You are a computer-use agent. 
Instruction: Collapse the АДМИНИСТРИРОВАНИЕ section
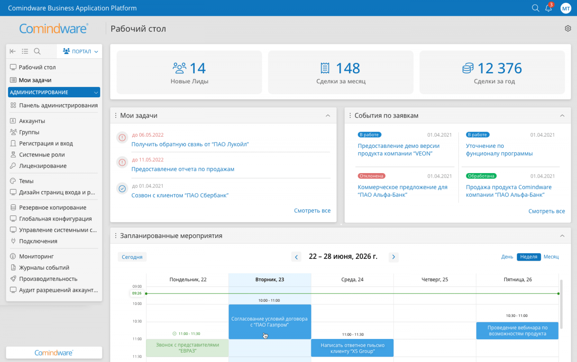click(96, 92)
